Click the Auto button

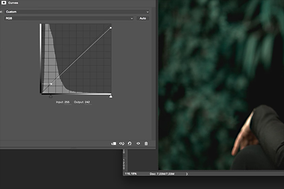(142, 18)
